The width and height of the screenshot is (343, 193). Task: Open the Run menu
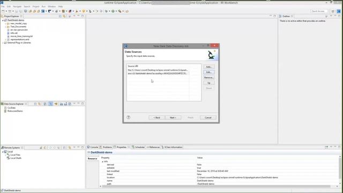43,6
